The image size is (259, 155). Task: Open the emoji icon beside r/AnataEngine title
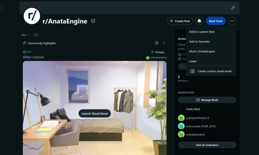[93, 21]
